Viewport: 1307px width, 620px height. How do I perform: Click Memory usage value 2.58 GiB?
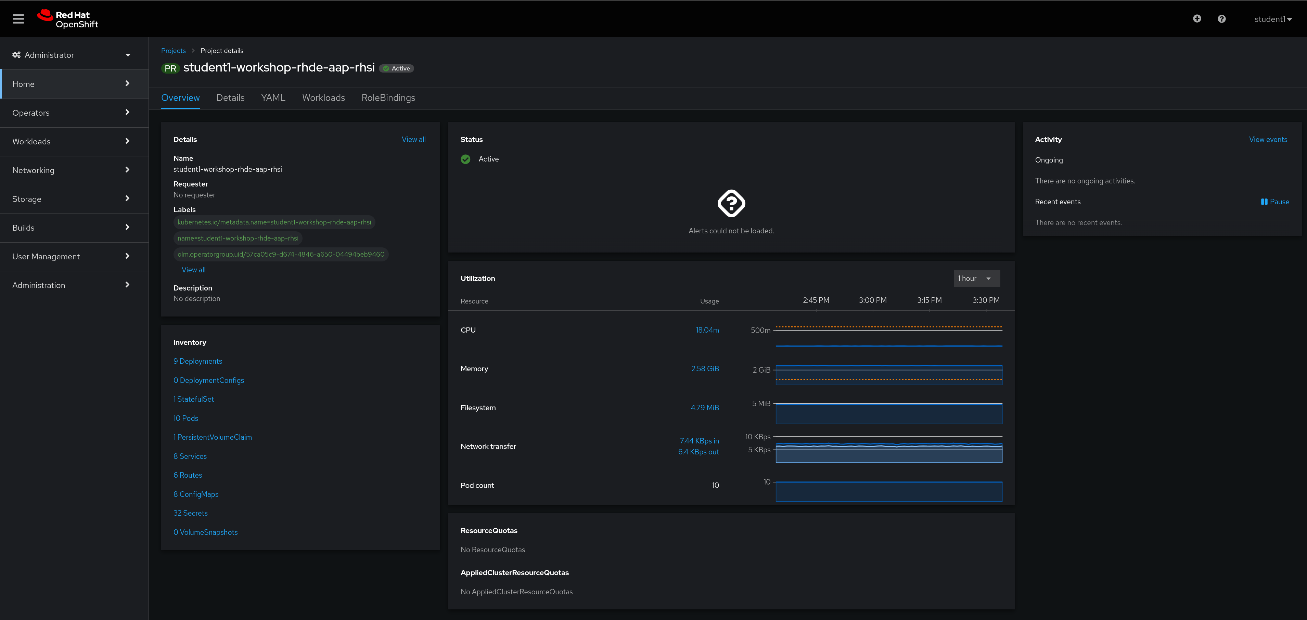pyautogui.click(x=705, y=369)
